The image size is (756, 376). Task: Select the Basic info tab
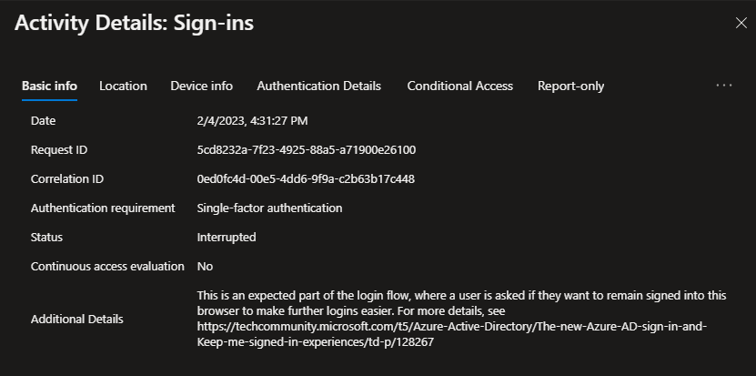pos(49,86)
